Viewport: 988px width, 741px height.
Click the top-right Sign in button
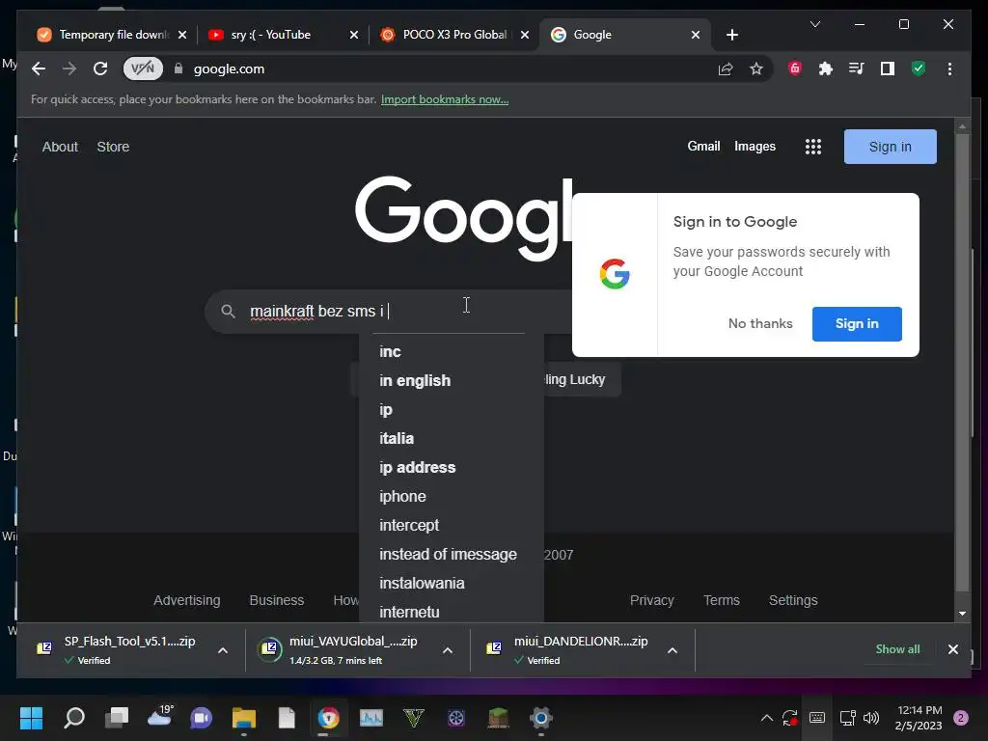point(891,147)
